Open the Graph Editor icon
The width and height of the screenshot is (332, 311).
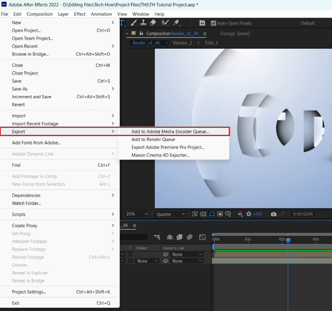coord(202,237)
